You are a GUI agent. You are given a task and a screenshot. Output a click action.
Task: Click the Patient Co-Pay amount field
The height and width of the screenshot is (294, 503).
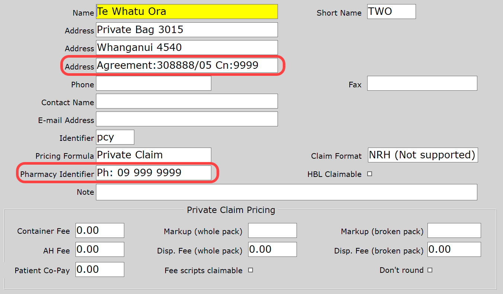click(100, 269)
